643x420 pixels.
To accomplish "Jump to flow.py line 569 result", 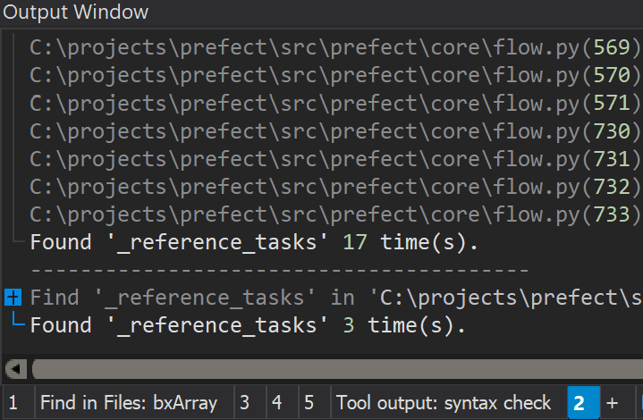I will tap(334, 47).
